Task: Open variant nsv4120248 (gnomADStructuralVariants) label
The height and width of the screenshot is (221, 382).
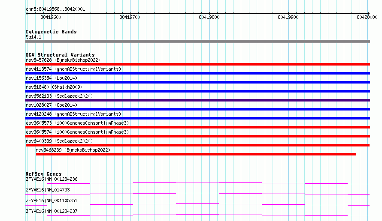Action: pos(73,114)
